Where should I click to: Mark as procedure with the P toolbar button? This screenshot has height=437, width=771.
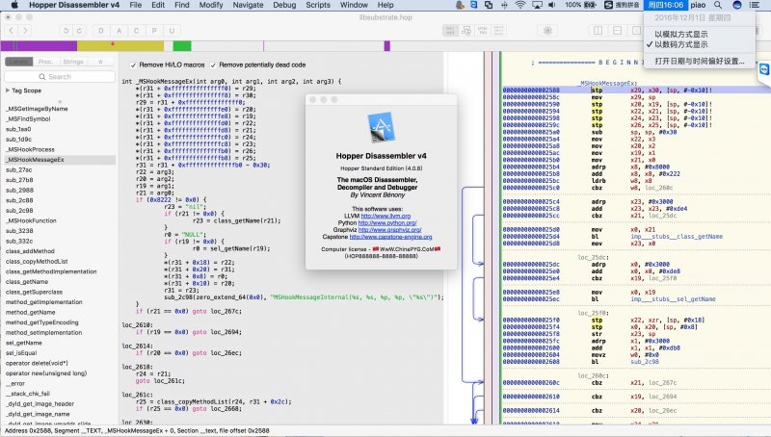tap(154, 31)
